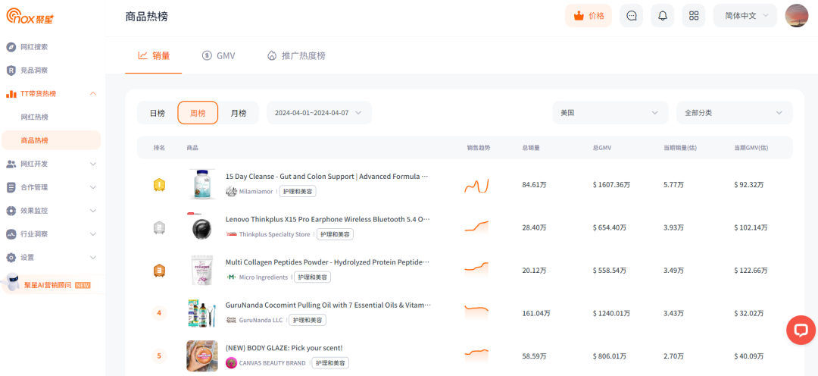
Task: Click the Multi Collagen Peptides product thumbnail
Action: (x=202, y=270)
